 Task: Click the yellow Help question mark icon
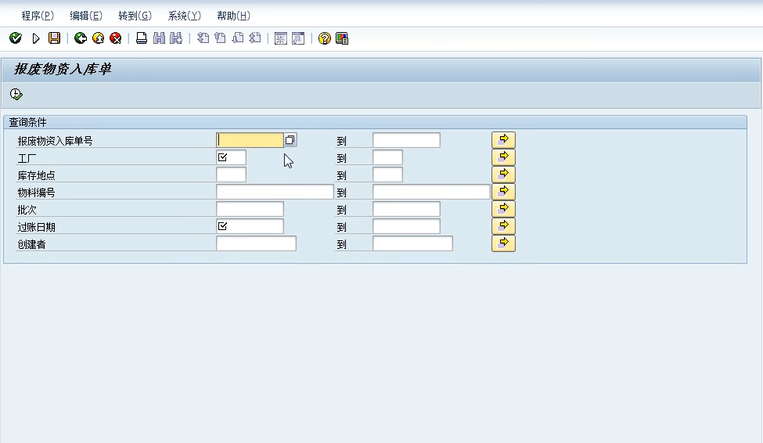324,38
